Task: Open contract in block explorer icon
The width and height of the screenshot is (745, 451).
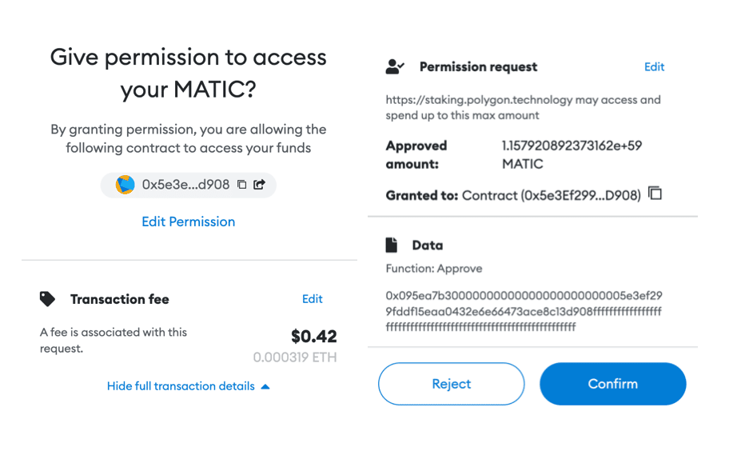Action: tap(260, 185)
